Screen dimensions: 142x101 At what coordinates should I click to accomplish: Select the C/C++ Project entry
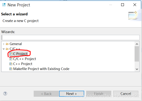click(x=23, y=59)
